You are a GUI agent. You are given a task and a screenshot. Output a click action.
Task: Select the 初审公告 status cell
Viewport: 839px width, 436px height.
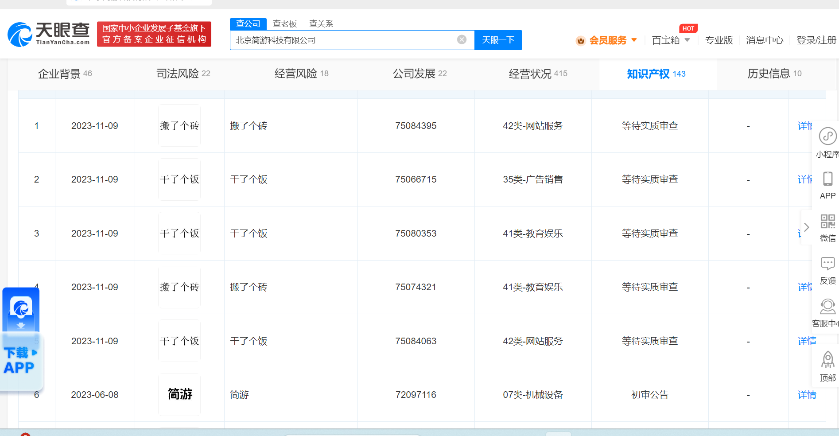(650, 395)
